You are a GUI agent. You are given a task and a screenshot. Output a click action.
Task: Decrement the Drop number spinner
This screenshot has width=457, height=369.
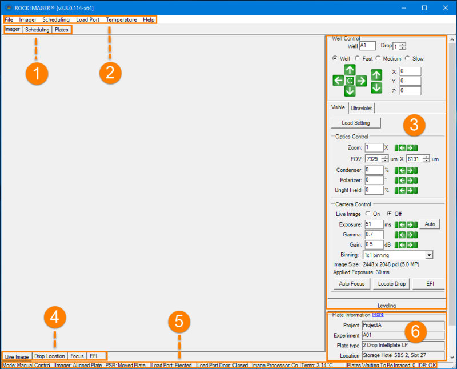tap(403, 48)
